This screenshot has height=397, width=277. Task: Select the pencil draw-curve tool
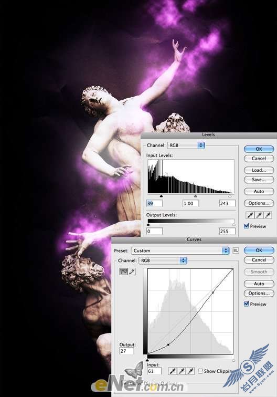tap(132, 271)
